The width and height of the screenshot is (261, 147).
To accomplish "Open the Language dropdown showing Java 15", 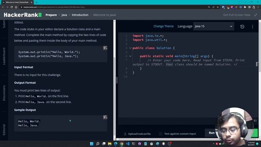I will 214,26.
